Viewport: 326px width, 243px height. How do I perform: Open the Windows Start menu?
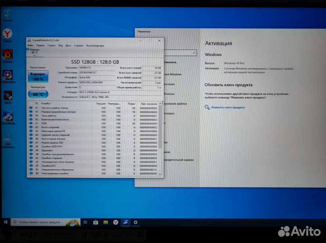pos(5,222)
